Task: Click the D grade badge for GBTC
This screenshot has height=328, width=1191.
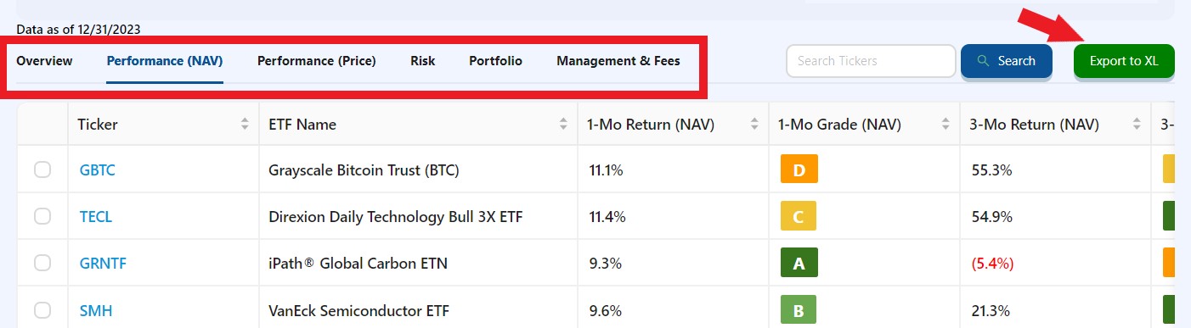Action: pos(799,170)
